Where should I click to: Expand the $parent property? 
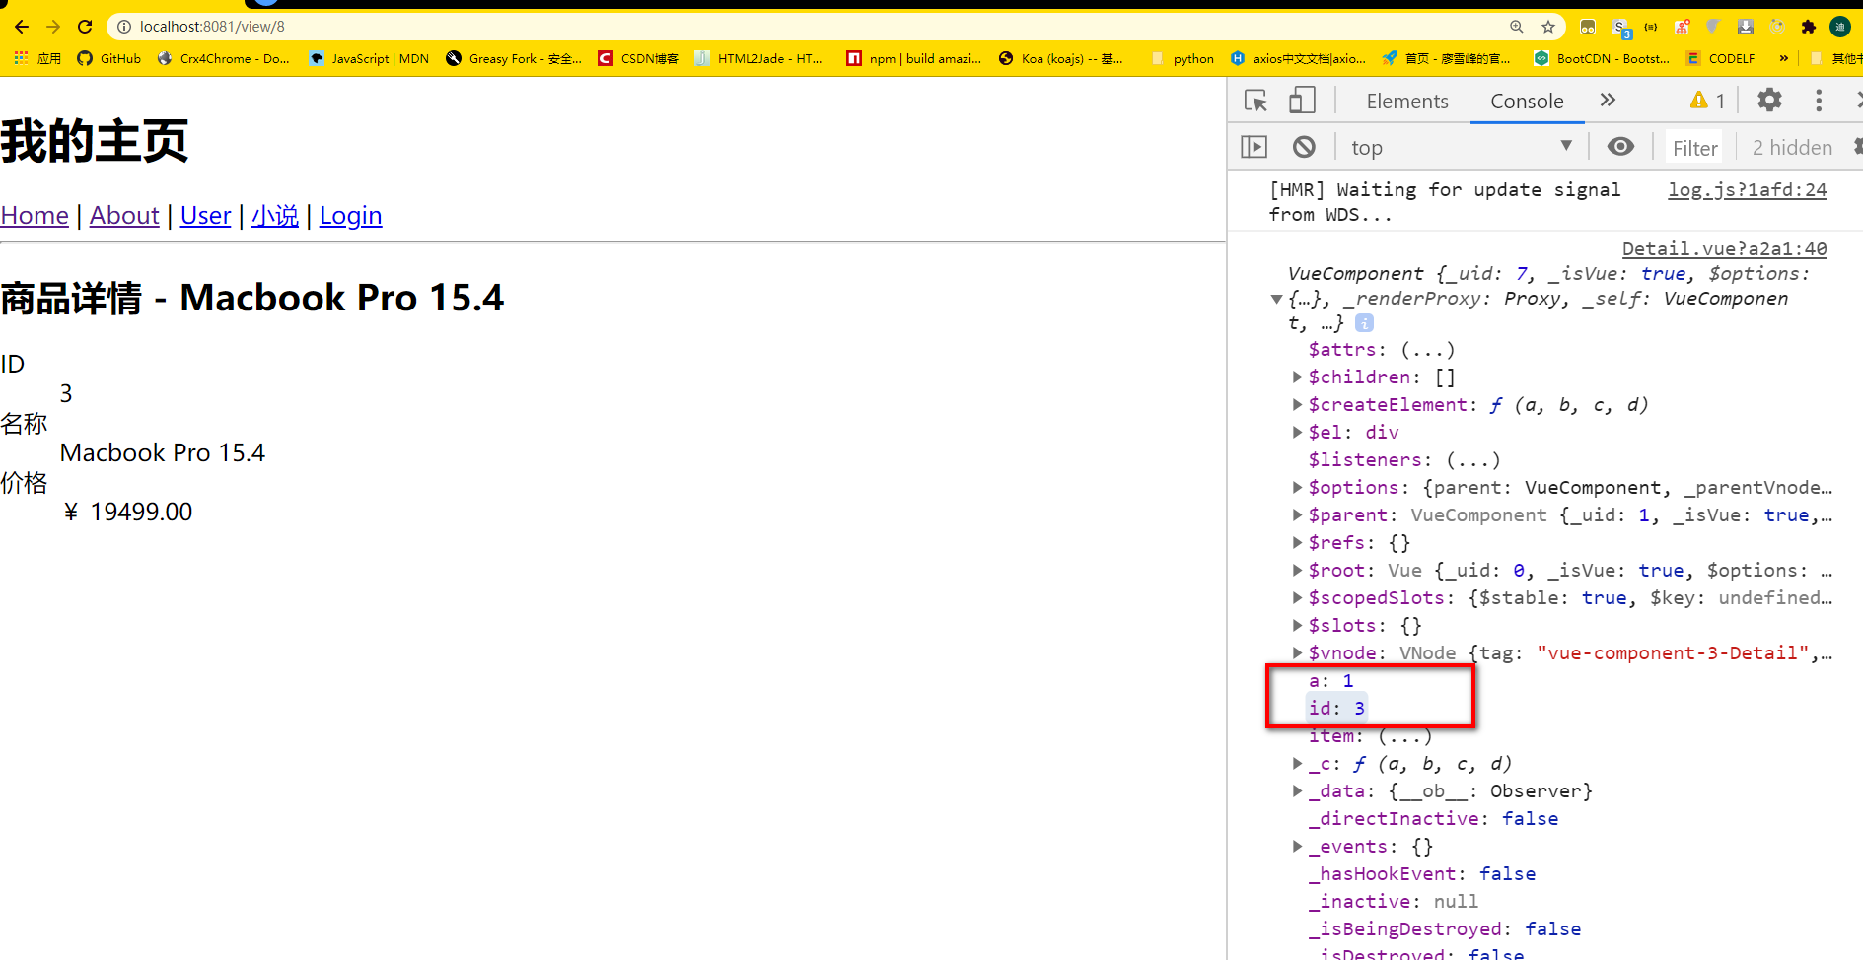[x=1298, y=514]
